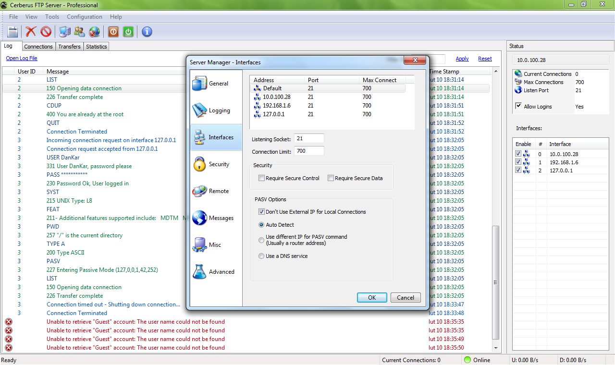Open the Misc section in Server Manager
Screen dimensions: 615x365
(216, 245)
